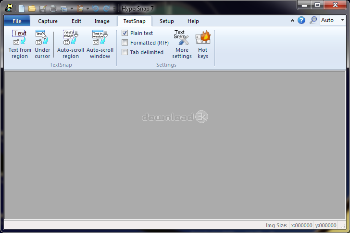Save the image with the floppy icon

pos(43,9)
